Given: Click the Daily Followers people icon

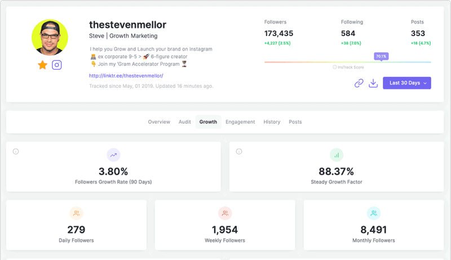Looking at the screenshot, I should pos(76,213).
